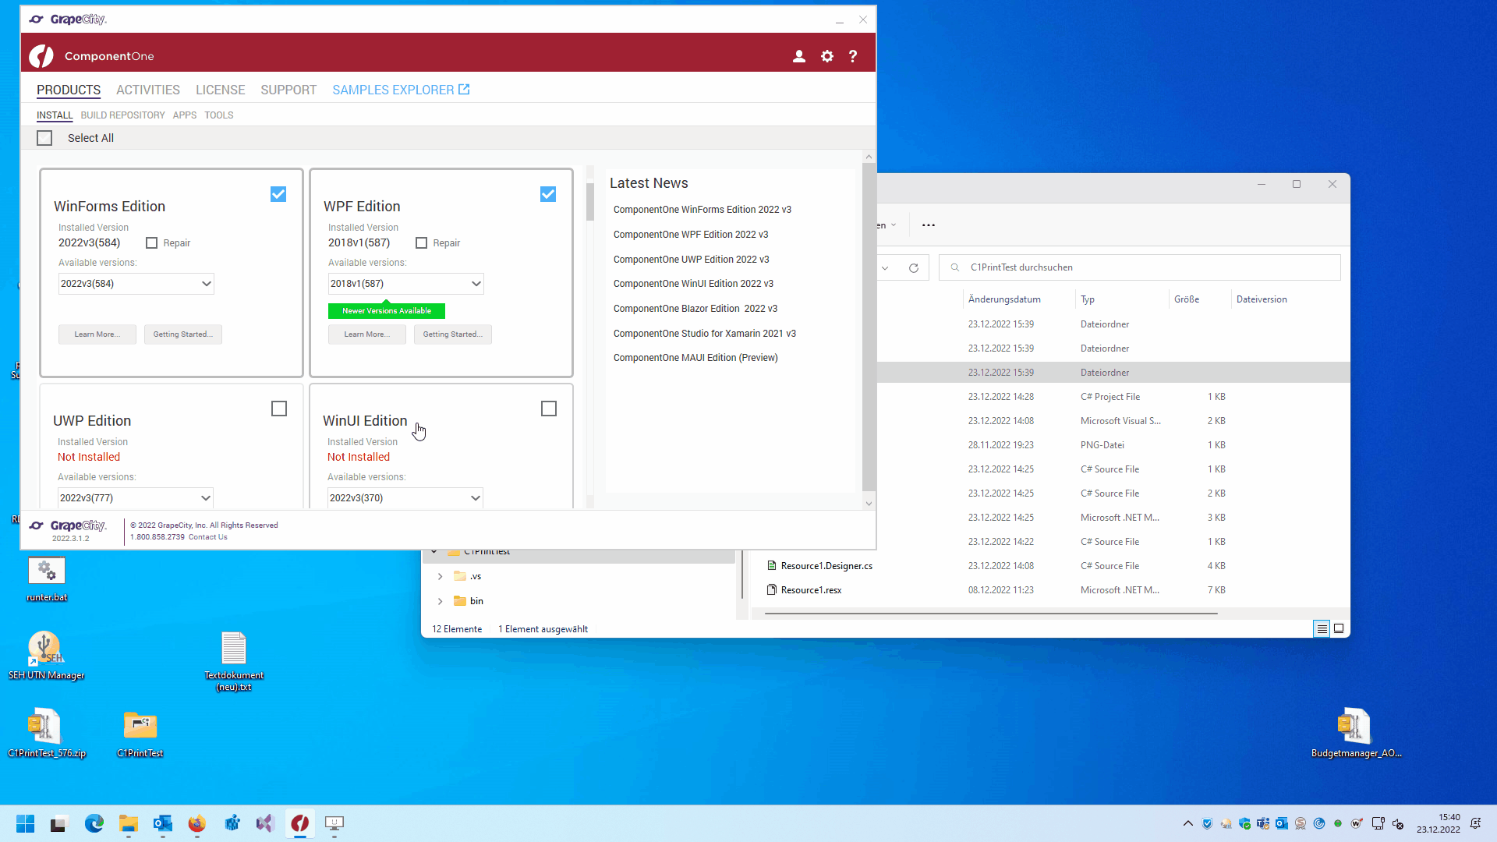The height and width of the screenshot is (842, 1497).
Task: Switch Explorer to details view layout icon
Action: (x=1322, y=628)
